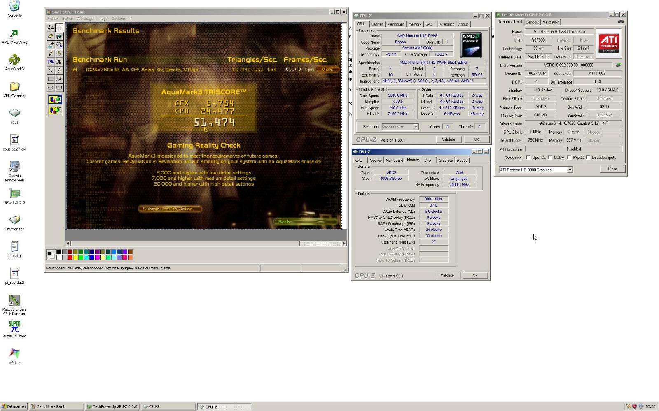Open the Edition menu in Paint
This screenshot has height=411, width=659.
(68, 19)
